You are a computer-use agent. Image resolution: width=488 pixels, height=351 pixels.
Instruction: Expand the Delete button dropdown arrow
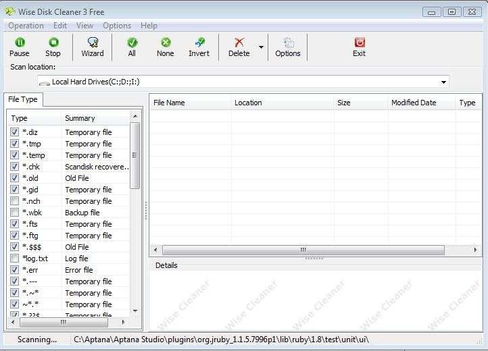tap(261, 47)
